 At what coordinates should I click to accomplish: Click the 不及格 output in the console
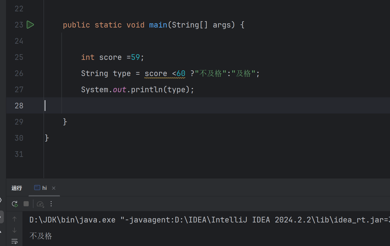click(41, 236)
